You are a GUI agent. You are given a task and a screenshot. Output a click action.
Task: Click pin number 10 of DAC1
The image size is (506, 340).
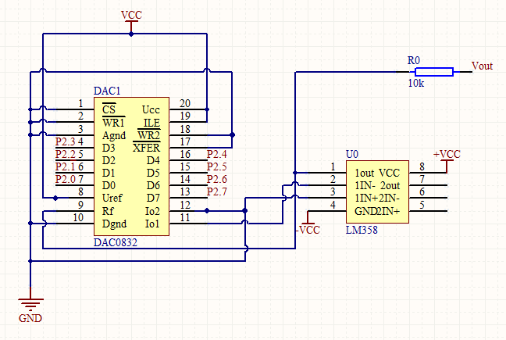pyautogui.click(x=78, y=217)
